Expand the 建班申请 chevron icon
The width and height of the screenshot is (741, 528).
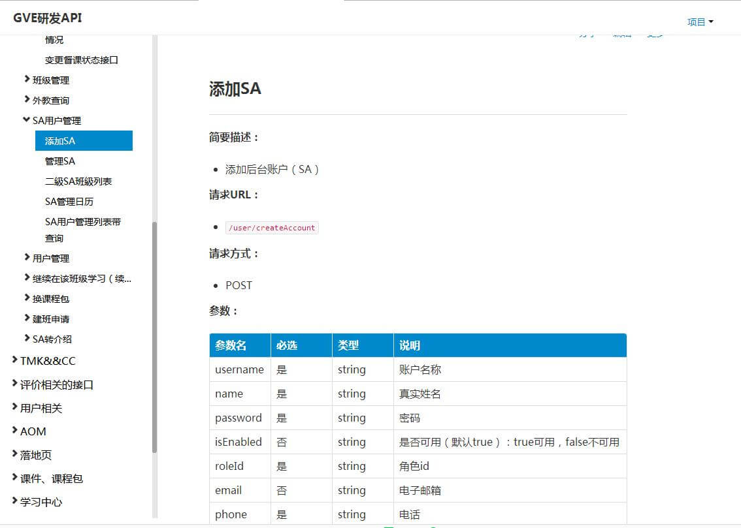pos(27,318)
